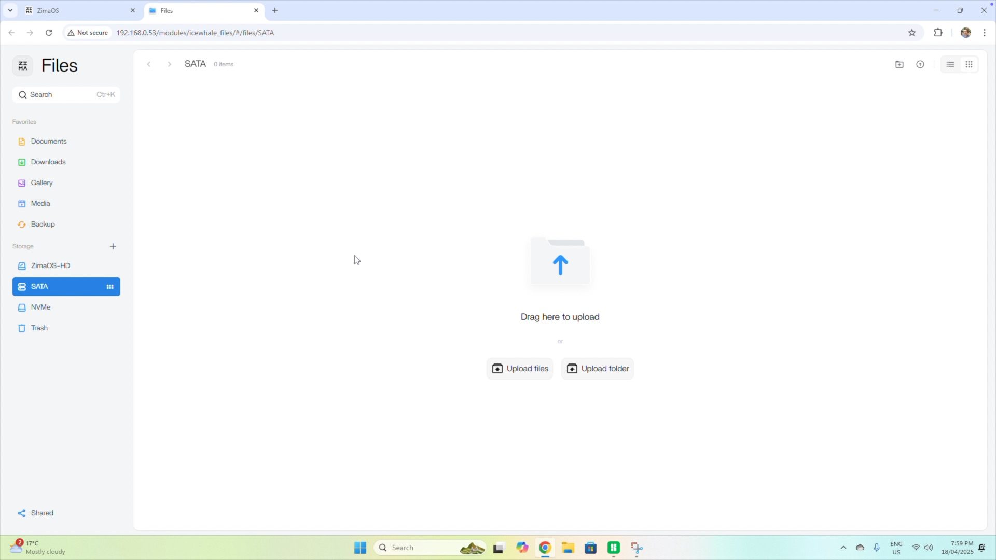Viewport: 996px width, 560px height.
Task: Add new storage with plus icon
Action: click(x=113, y=246)
